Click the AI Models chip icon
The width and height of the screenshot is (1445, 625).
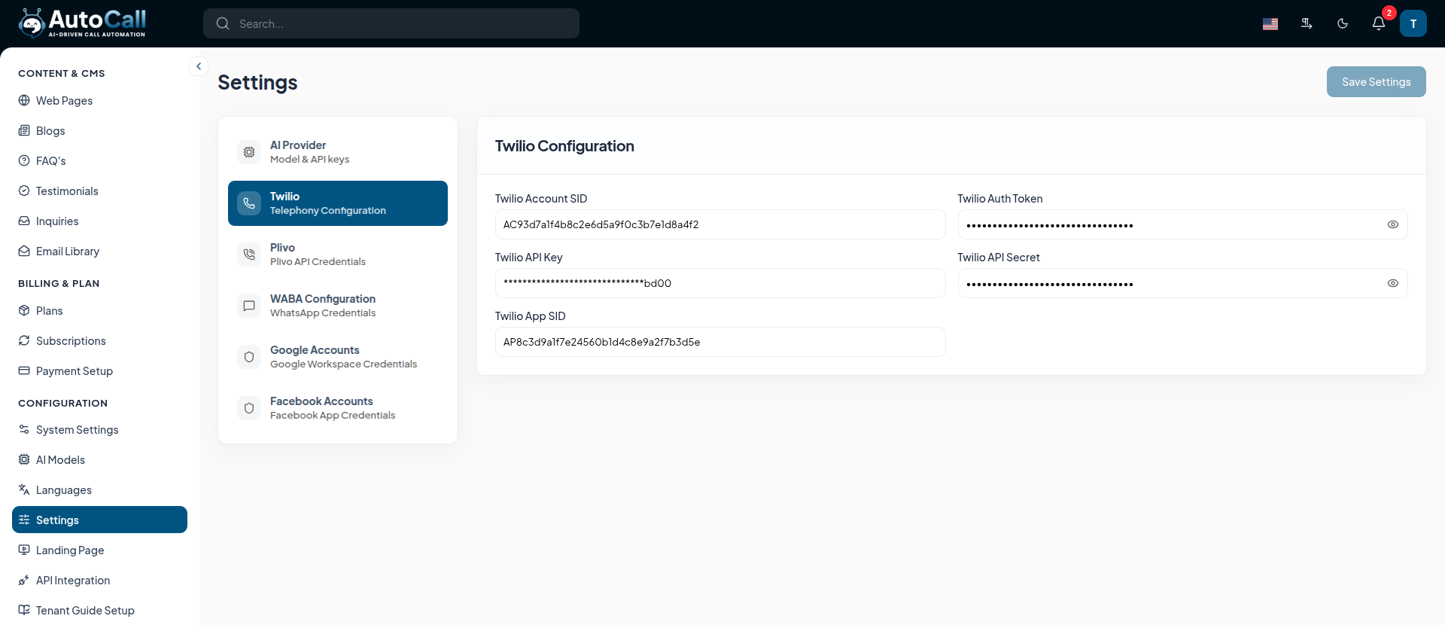point(24,459)
